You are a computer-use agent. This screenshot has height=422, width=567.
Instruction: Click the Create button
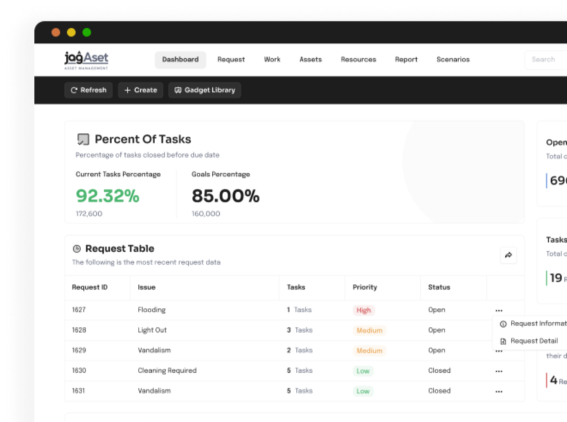point(140,90)
